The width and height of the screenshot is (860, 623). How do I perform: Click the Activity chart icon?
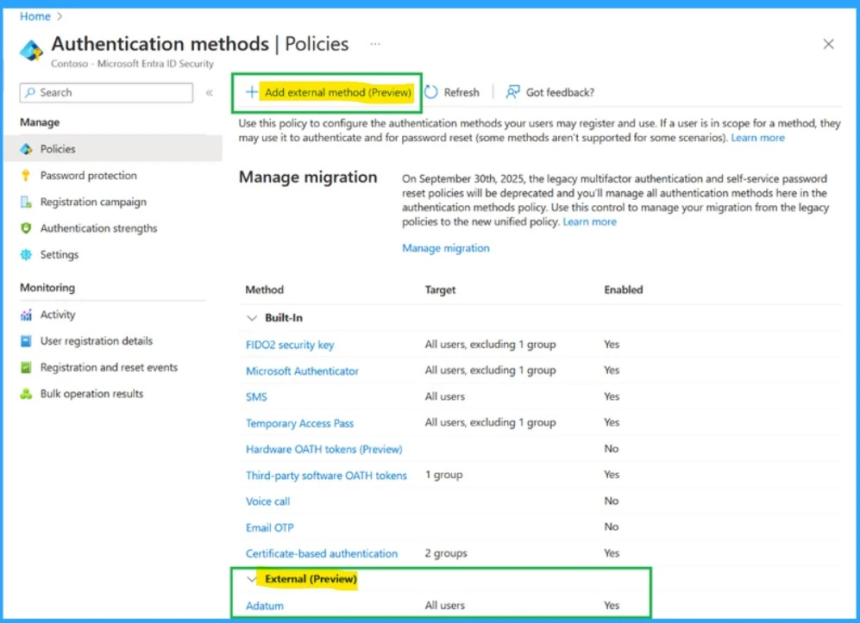pyautogui.click(x=26, y=315)
